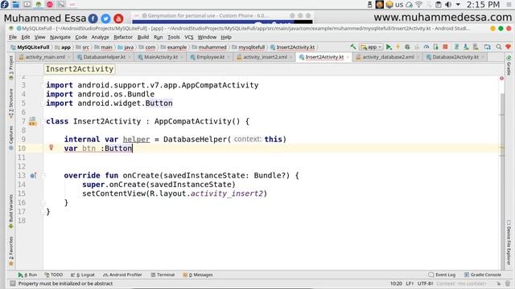Open the Logcat tool window button
Image resolution: width=515 pixels, height=289 pixels.
click(x=83, y=275)
